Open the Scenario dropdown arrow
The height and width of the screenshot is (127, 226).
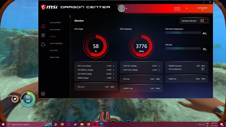(x=186, y=9)
